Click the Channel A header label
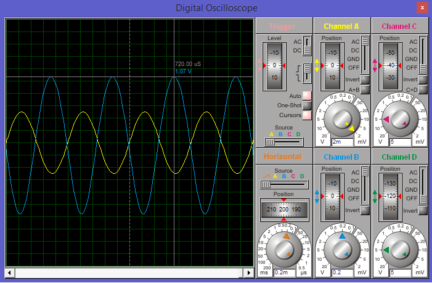432x283 pixels. (x=341, y=27)
